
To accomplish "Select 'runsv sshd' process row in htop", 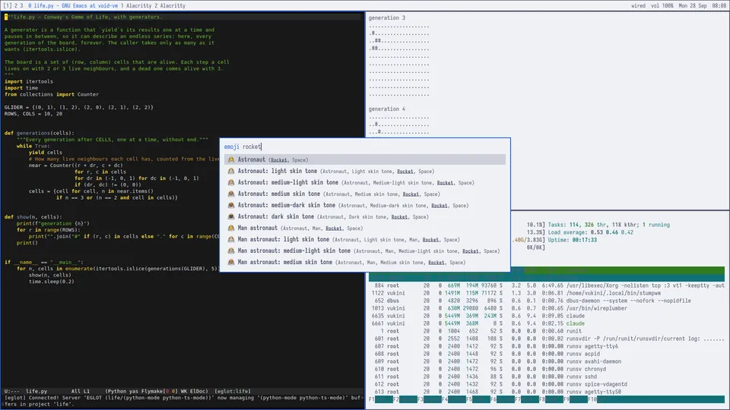I will point(547,377).
